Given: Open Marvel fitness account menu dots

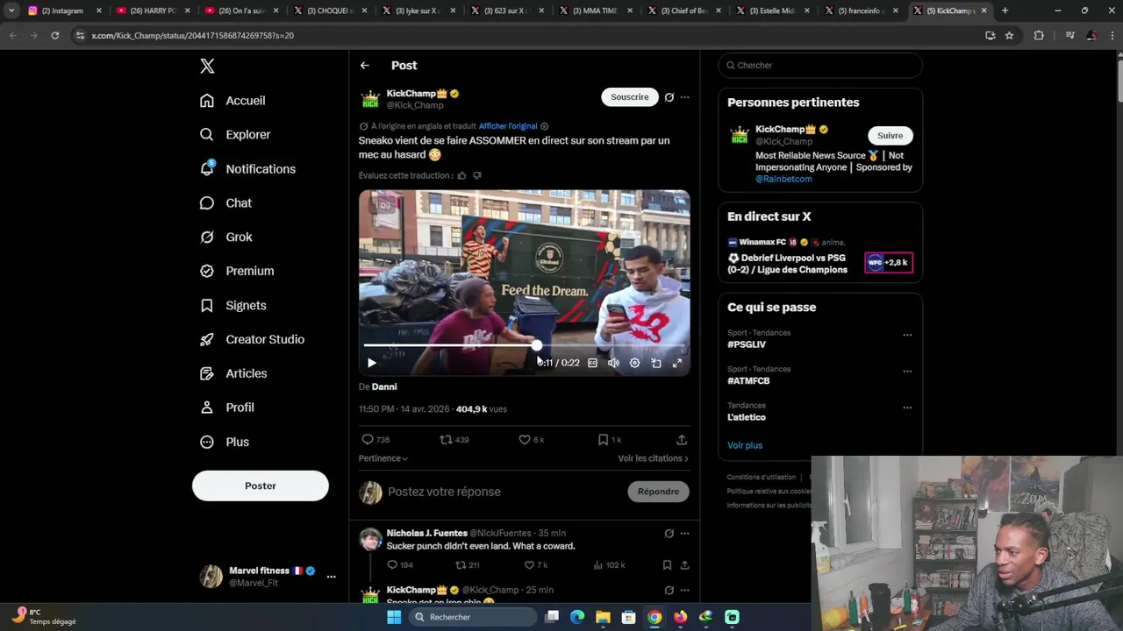Looking at the screenshot, I should click(331, 577).
